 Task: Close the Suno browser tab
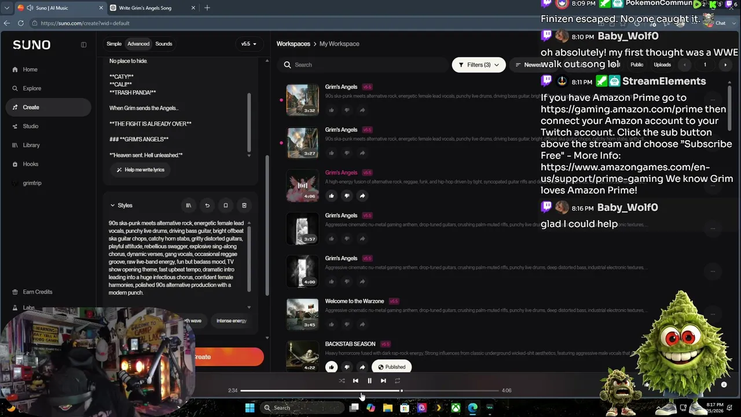pyautogui.click(x=101, y=8)
